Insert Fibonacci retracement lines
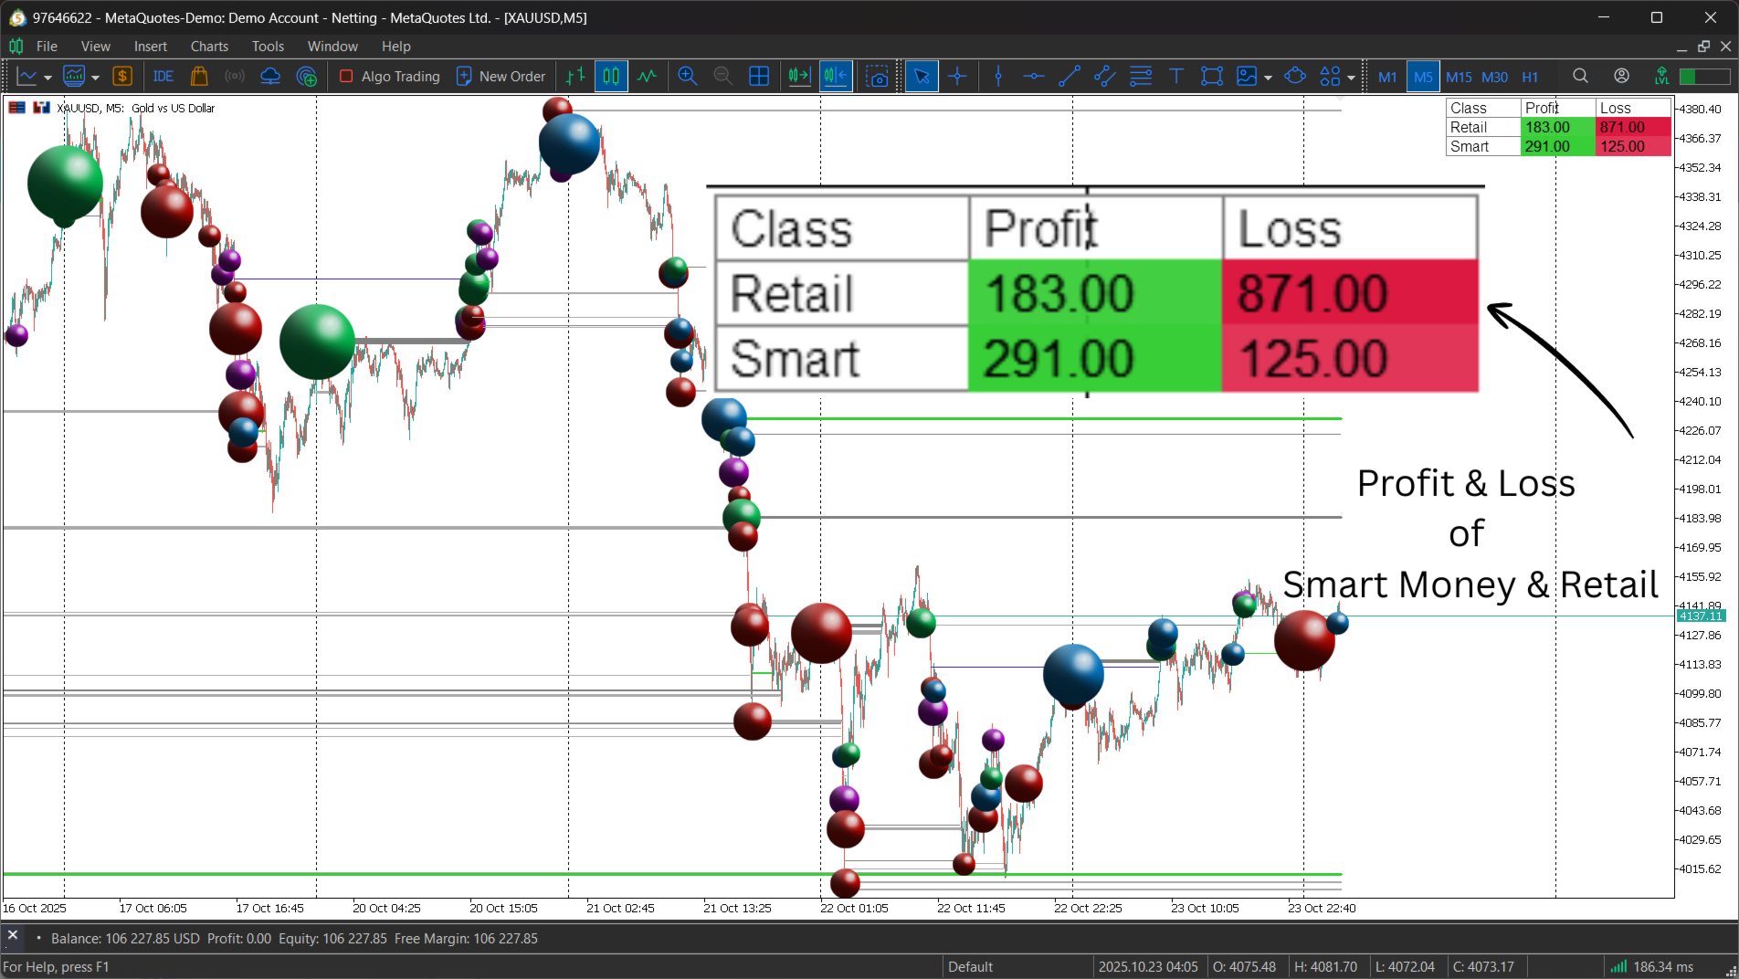Viewport: 1739px width, 979px height. coord(1141,77)
